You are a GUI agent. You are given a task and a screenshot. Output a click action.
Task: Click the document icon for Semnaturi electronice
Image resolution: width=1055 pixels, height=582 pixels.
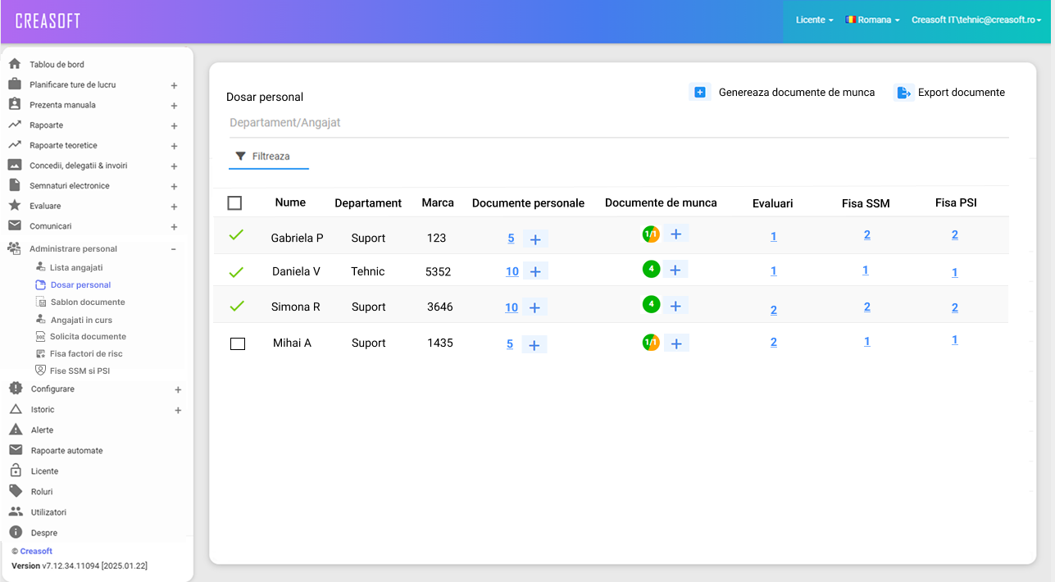pyautogui.click(x=15, y=185)
